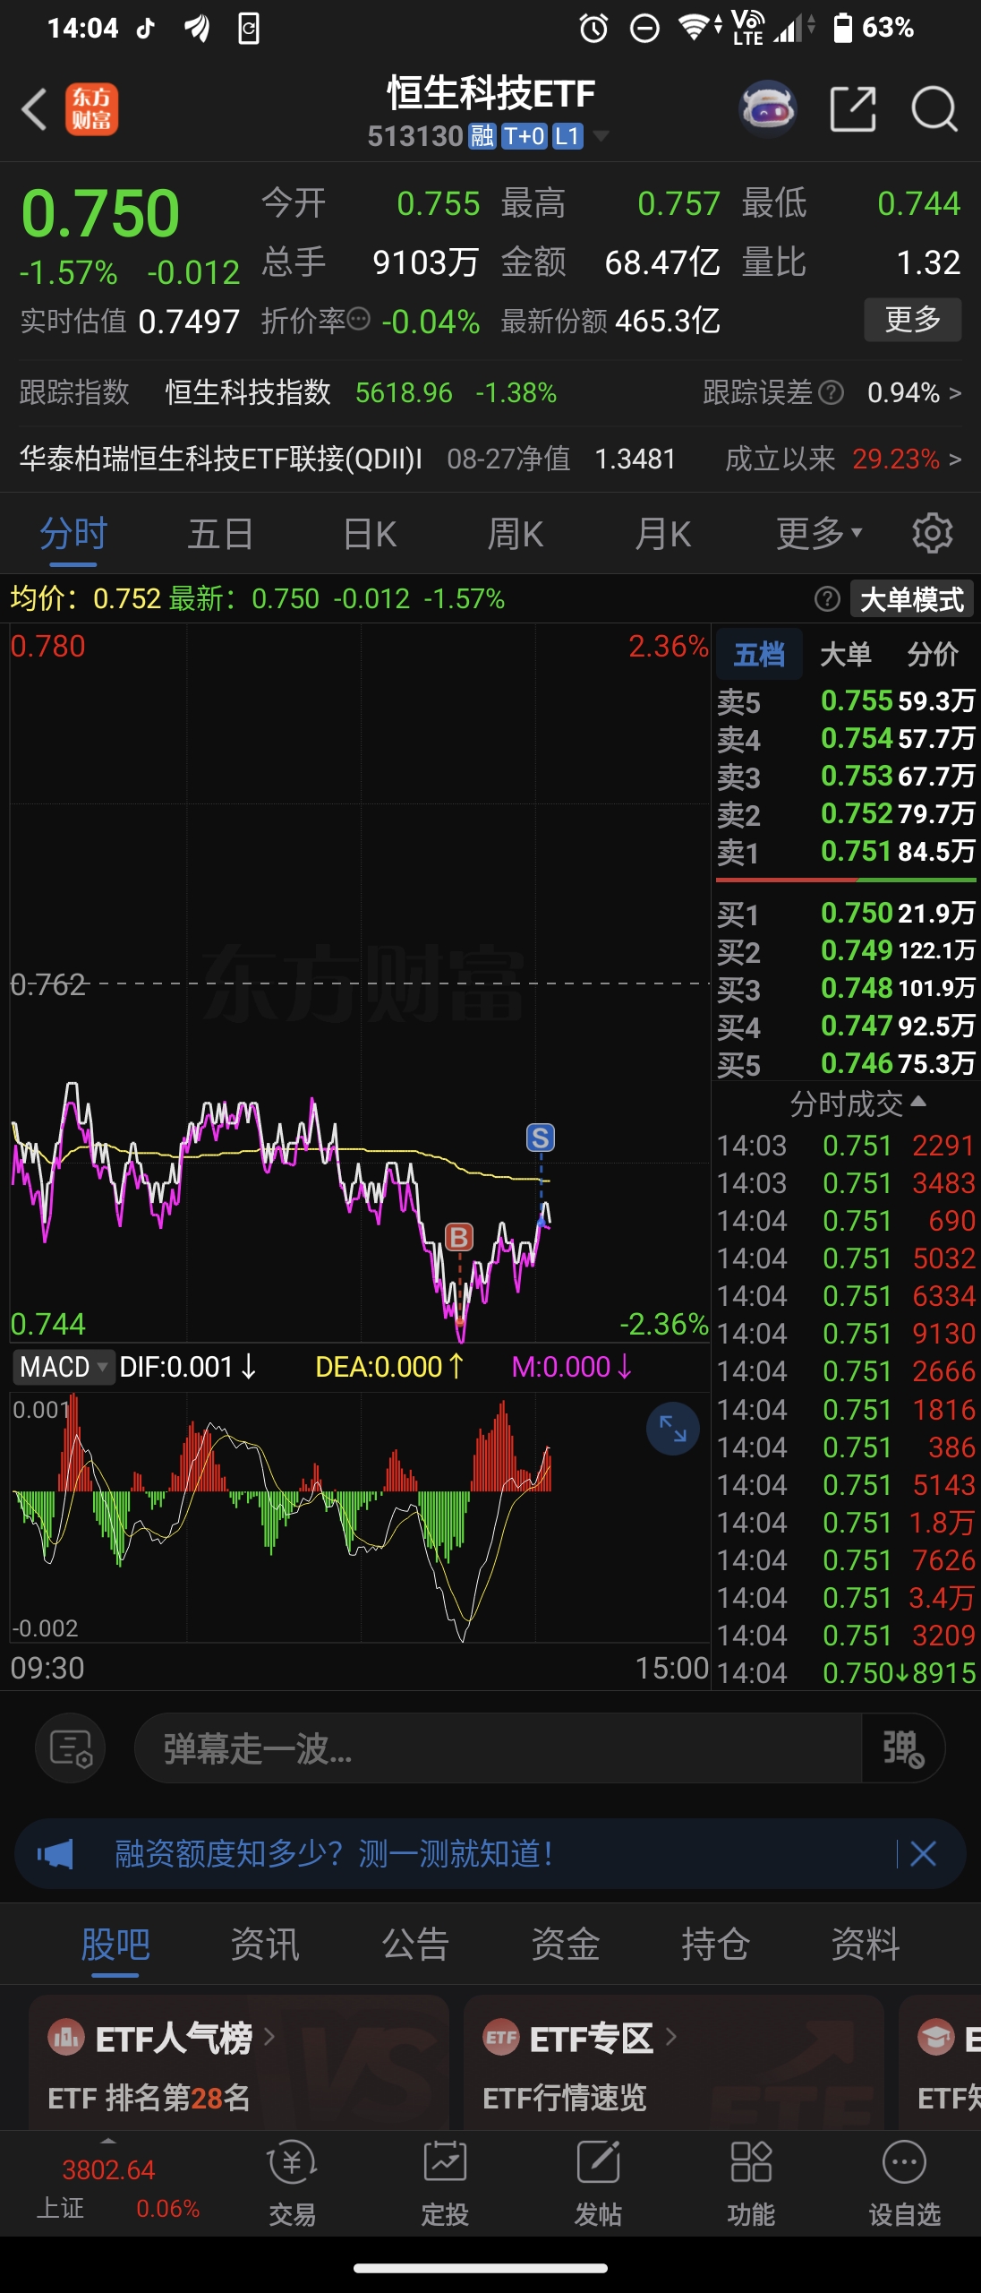Image resolution: width=981 pixels, height=2293 pixels.
Task: Open the 更多 chart period dropdown
Action: 819,534
